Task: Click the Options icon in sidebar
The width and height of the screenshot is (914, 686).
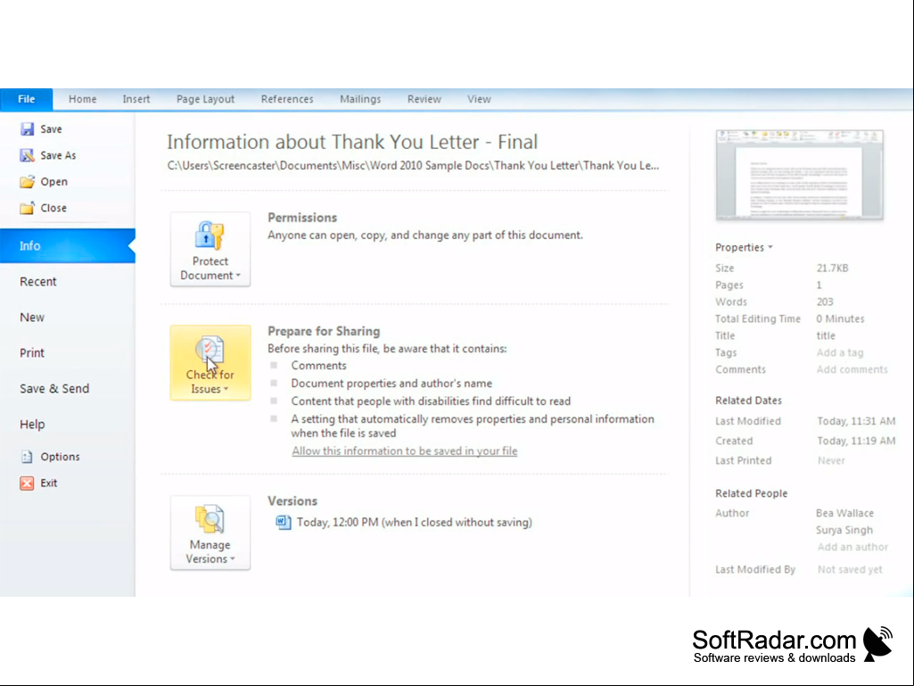Action: pyautogui.click(x=27, y=457)
